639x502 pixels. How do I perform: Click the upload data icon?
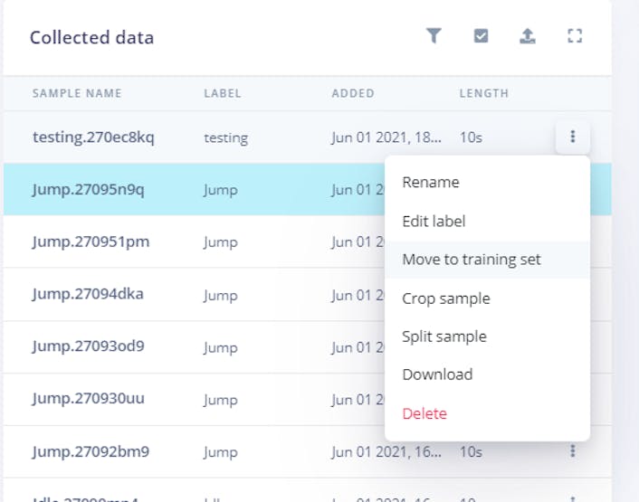(528, 36)
